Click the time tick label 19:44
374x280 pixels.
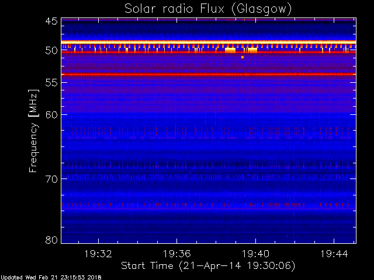(x=334, y=254)
